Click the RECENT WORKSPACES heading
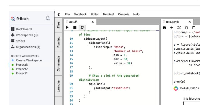The image size is (200, 105). tap(25, 56)
